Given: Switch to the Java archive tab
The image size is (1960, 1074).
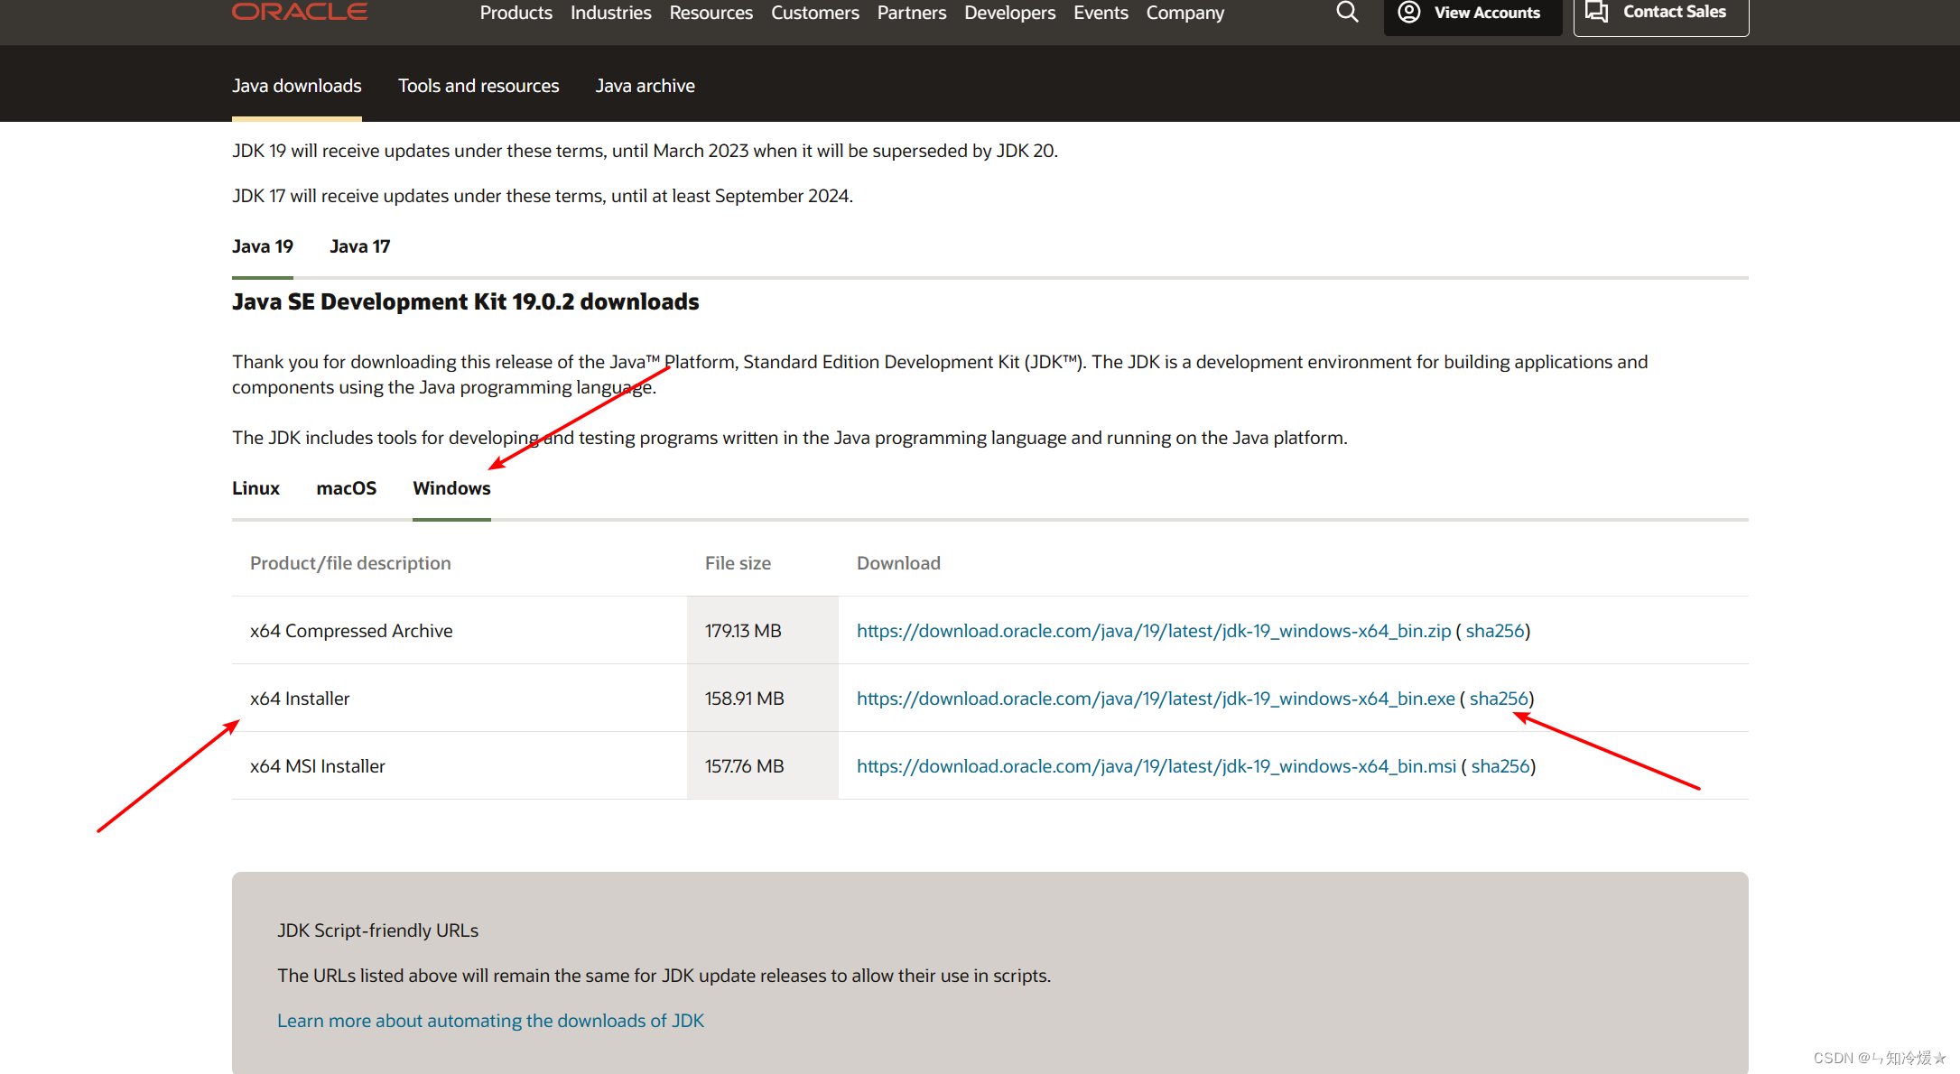Looking at the screenshot, I should (x=645, y=86).
